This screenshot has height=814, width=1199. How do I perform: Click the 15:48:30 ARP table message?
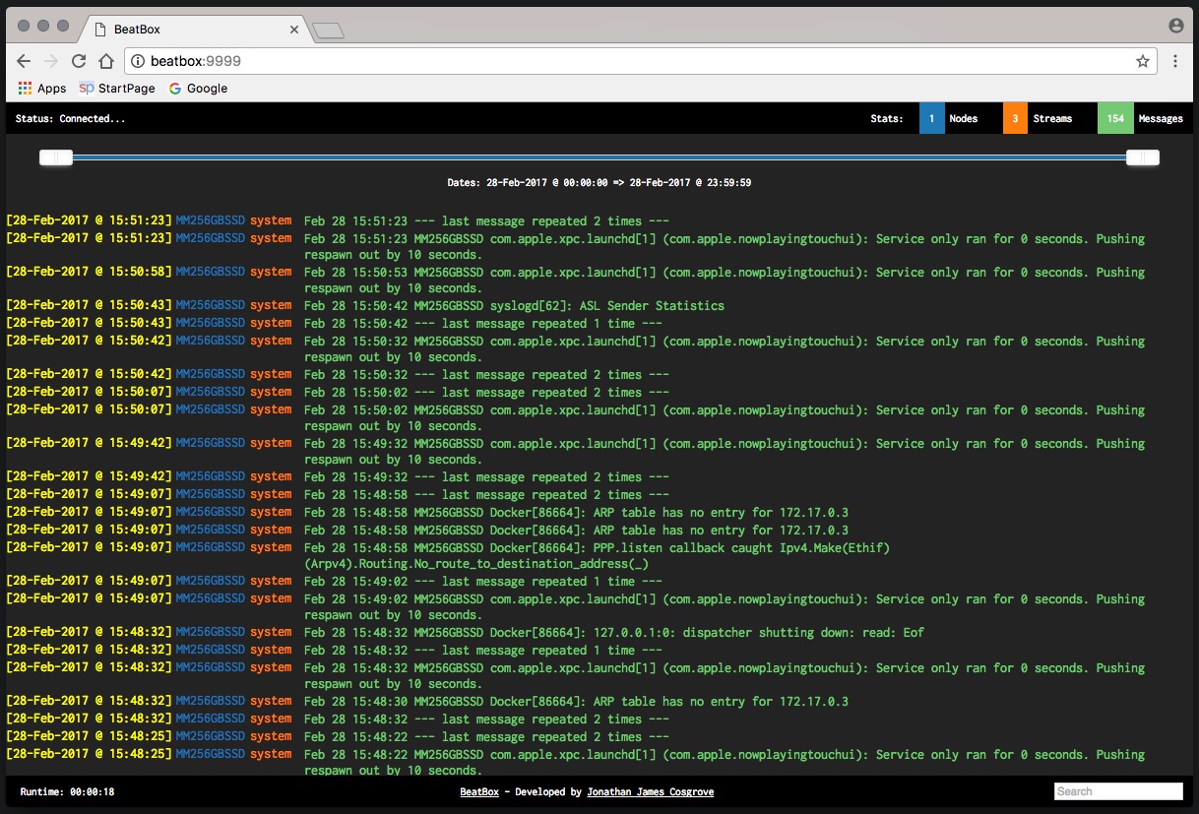point(576,702)
